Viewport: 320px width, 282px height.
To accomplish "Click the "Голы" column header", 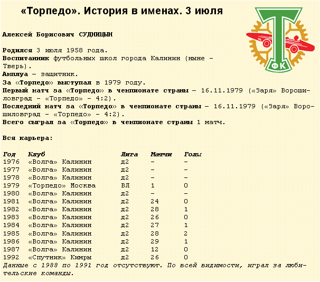I will click(193, 154).
